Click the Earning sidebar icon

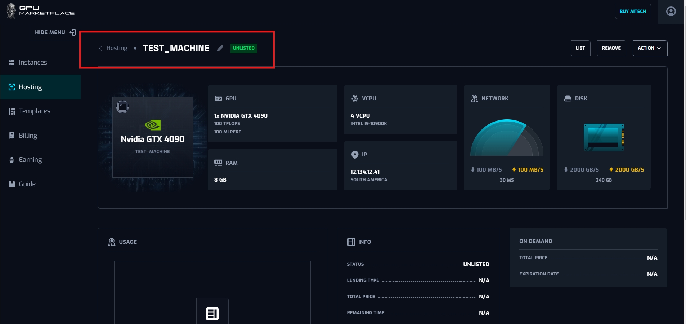12,160
